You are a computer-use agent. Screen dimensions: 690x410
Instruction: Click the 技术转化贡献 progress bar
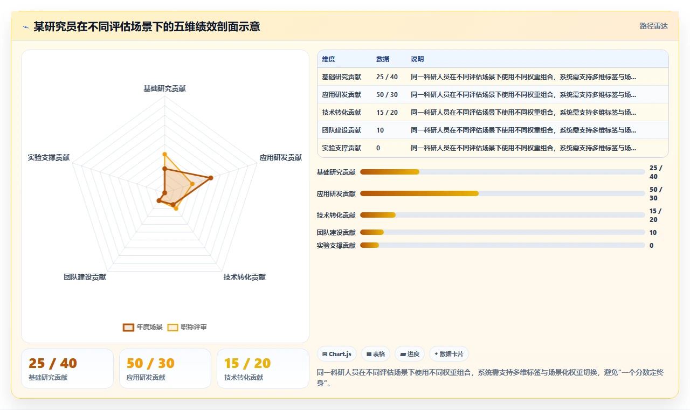coord(502,215)
